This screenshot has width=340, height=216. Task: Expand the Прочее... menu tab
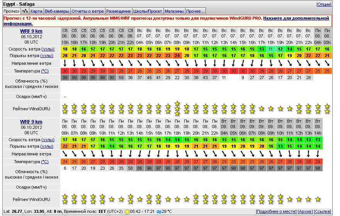coord(195,11)
